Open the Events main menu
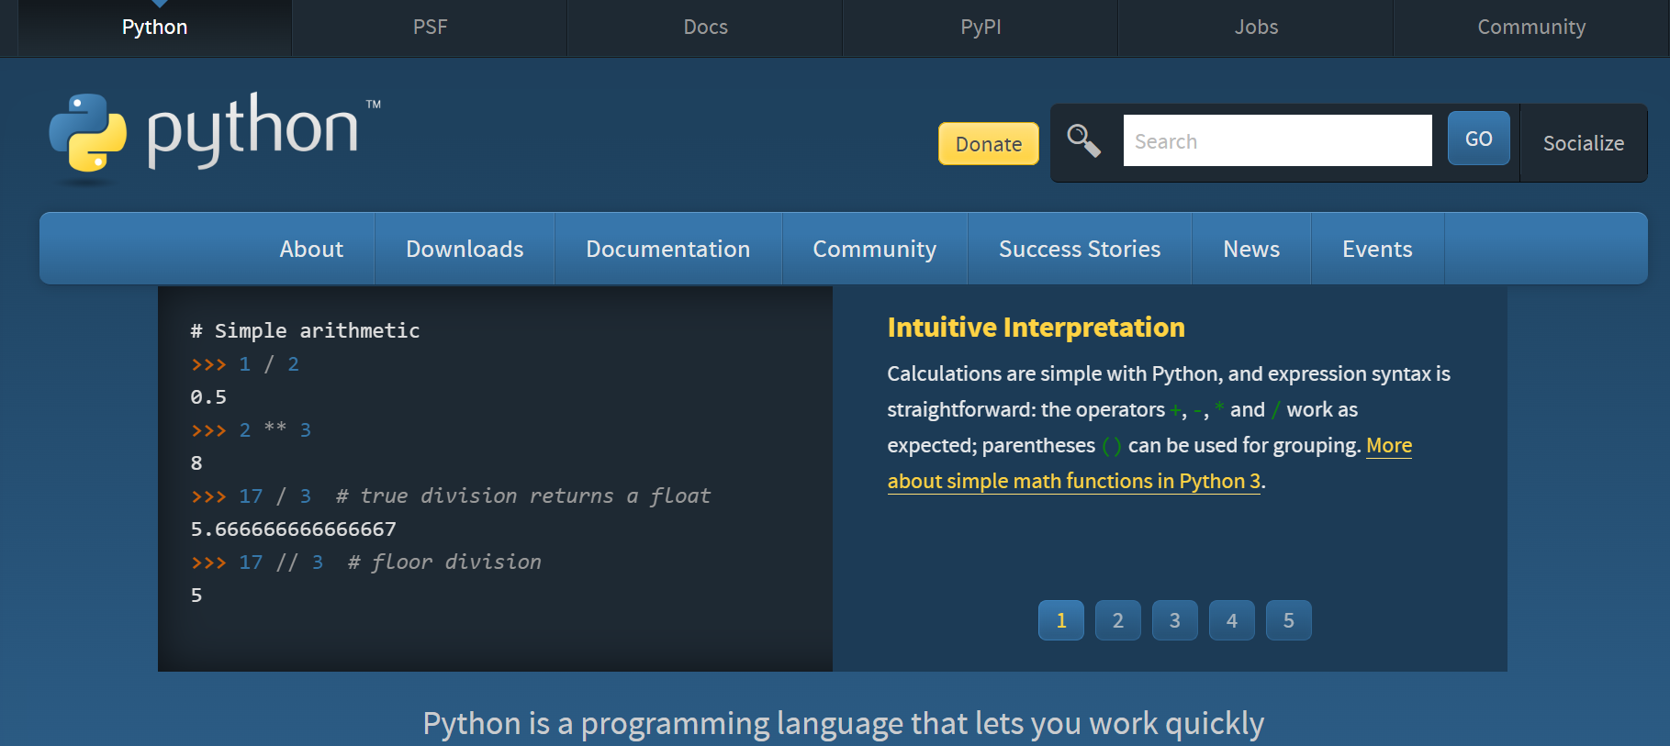Image resolution: width=1670 pixels, height=746 pixels. coord(1377,249)
